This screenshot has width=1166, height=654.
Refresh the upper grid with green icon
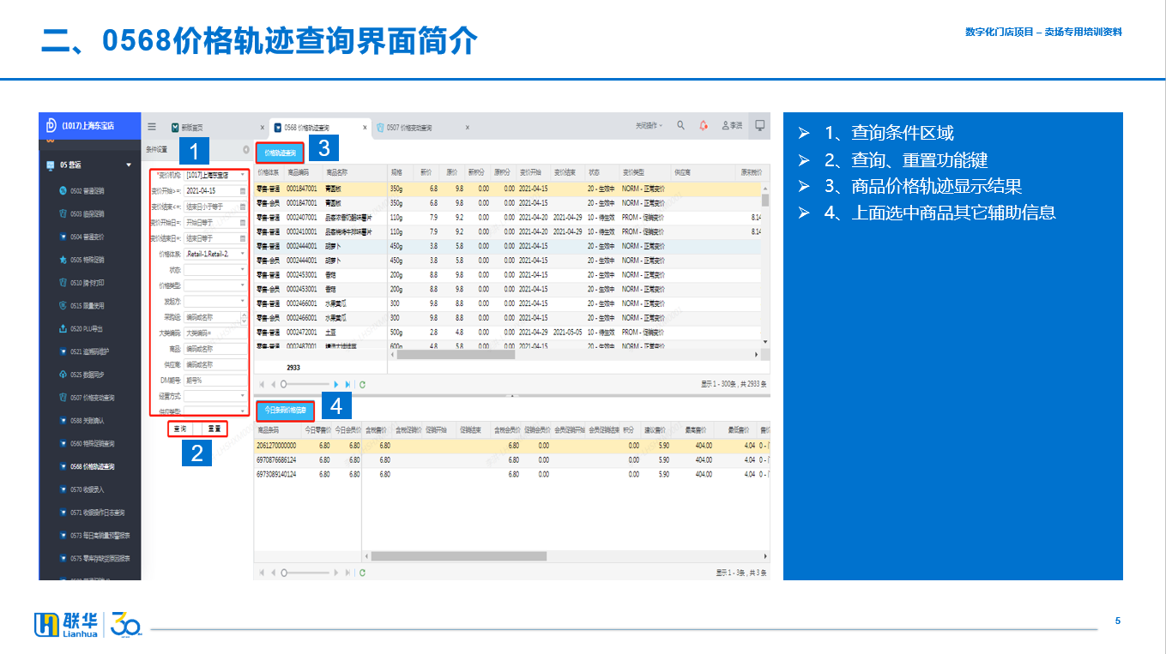coord(363,385)
